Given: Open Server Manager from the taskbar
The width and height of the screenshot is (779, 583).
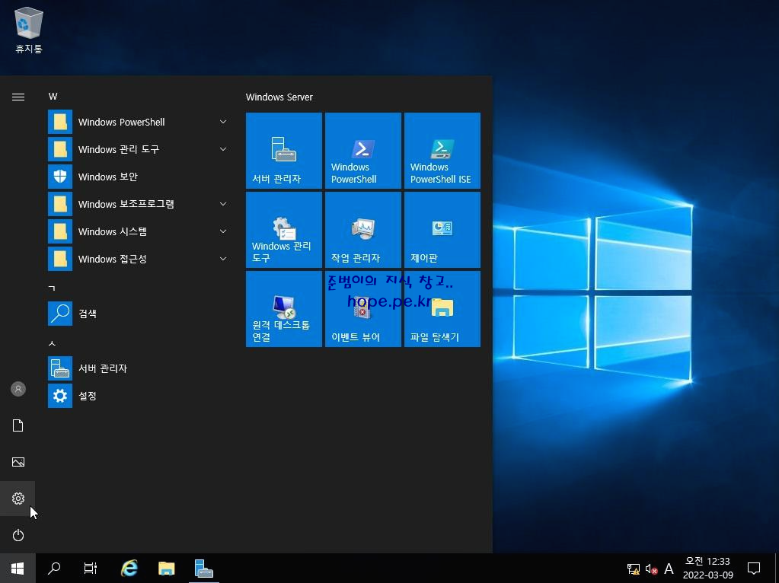Looking at the screenshot, I should 203,569.
